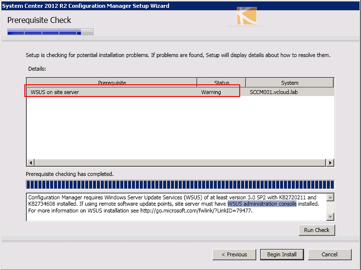Select the WSUS on site server row

180,92
